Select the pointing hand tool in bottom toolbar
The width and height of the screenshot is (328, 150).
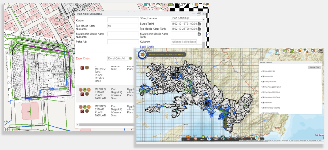pyautogui.click(x=195, y=138)
